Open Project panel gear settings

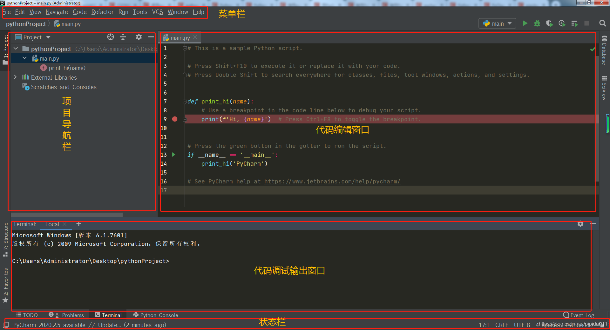(139, 37)
